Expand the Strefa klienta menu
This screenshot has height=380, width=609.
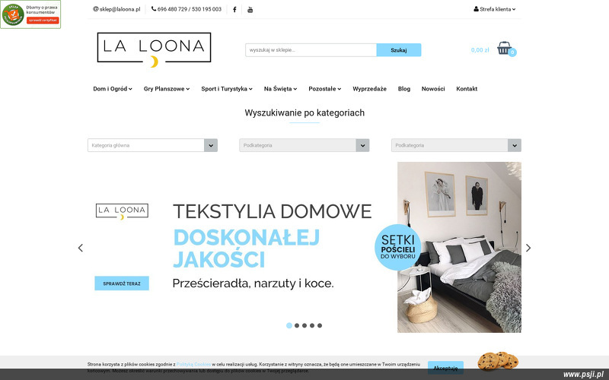coord(494,9)
